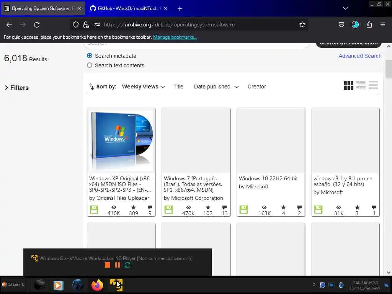
Task: Click the scrollbar down arrow
Action: [x=389, y=273]
